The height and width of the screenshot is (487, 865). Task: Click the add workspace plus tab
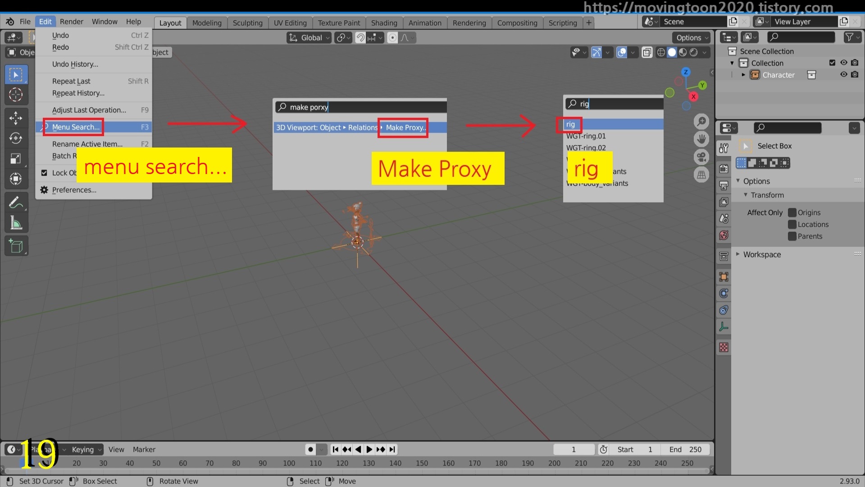(589, 23)
